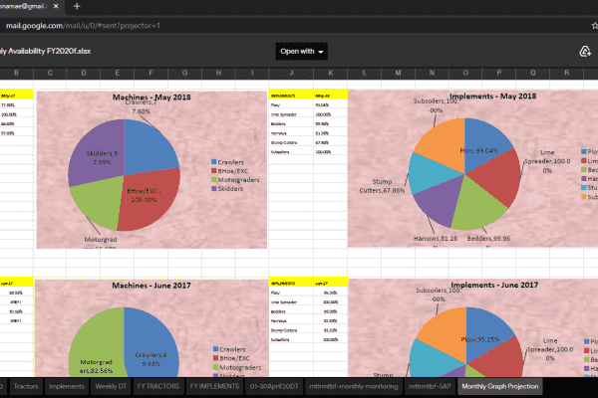
Task: Click the purple Skidders legend swatch, May 2018
Action: 214,188
